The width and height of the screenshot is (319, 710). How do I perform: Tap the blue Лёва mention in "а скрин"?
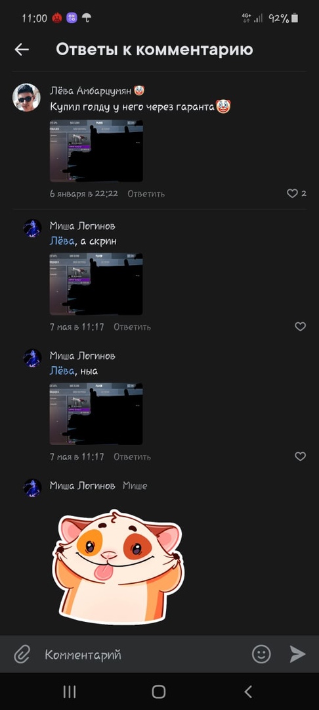pyautogui.click(x=62, y=241)
